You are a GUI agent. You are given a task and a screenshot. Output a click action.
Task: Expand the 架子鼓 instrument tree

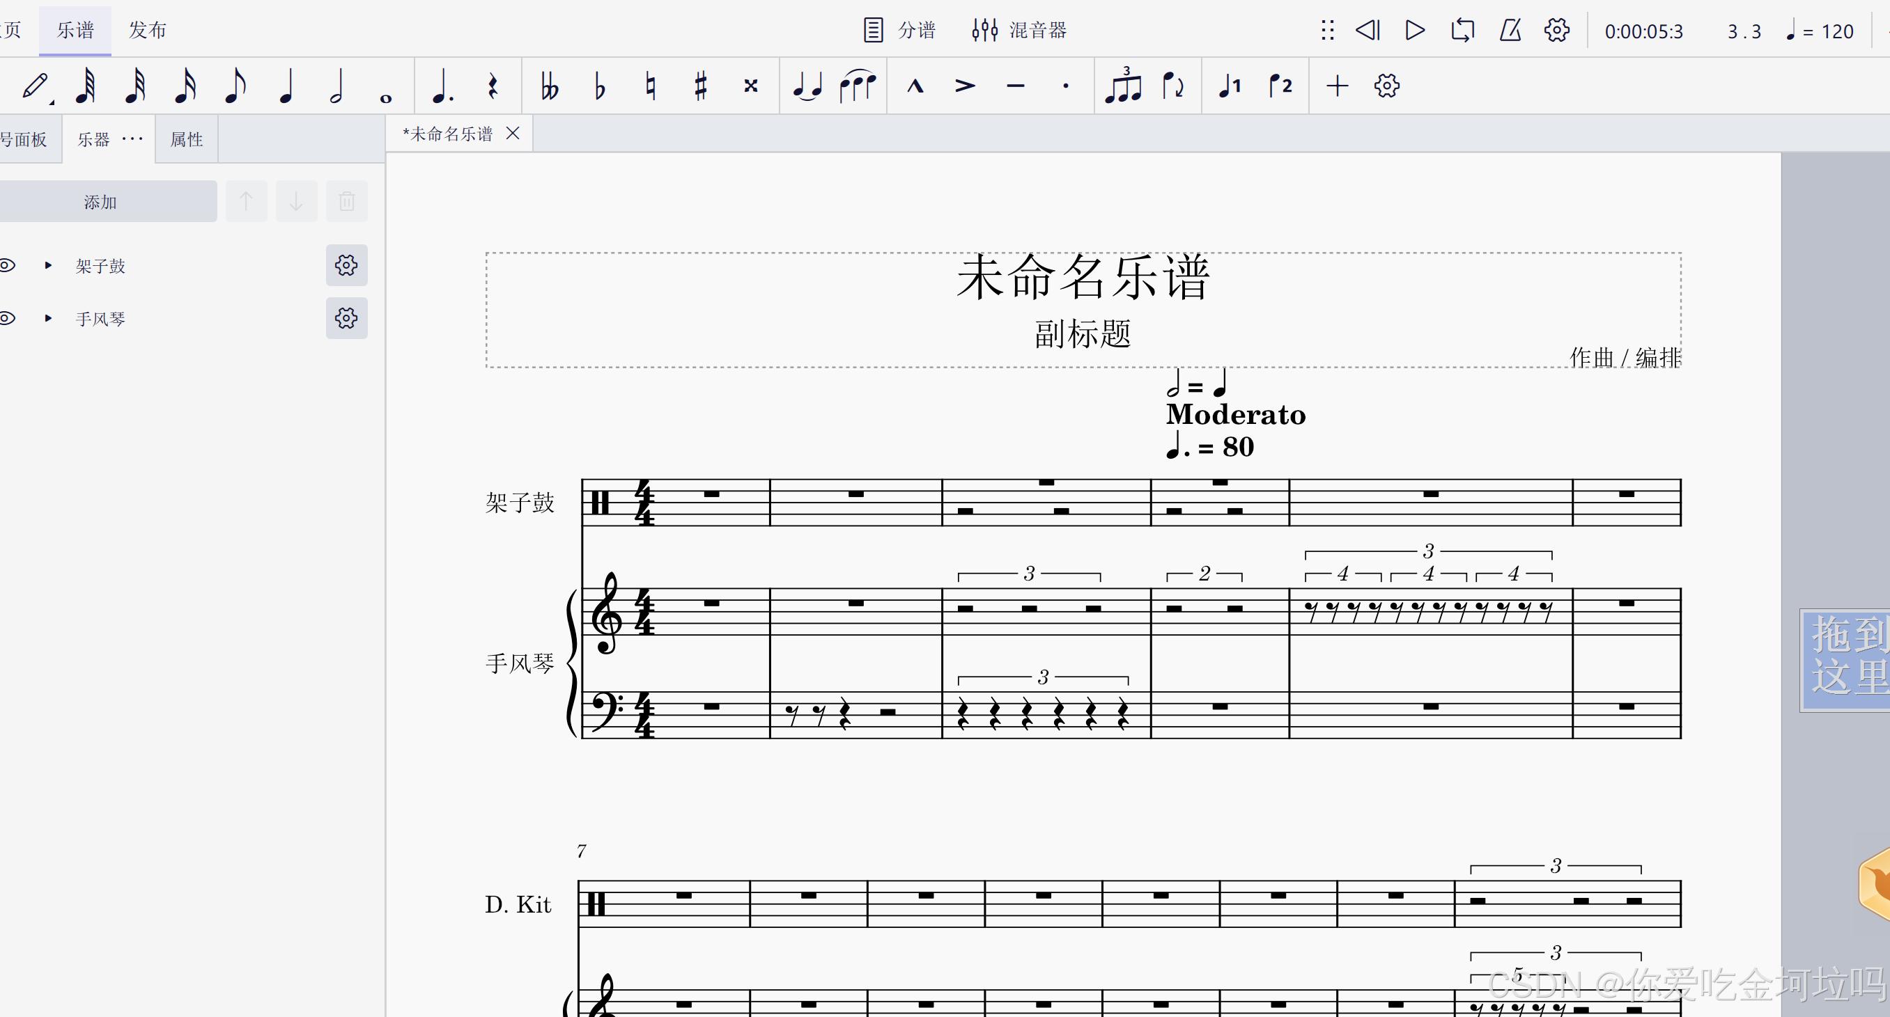(x=49, y=265)
